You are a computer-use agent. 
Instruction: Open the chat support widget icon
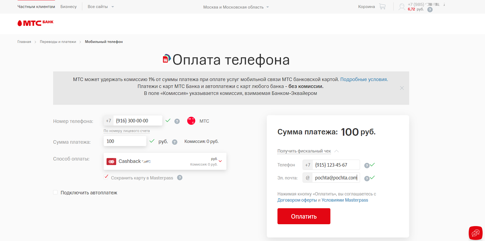[x=476, y=233]
